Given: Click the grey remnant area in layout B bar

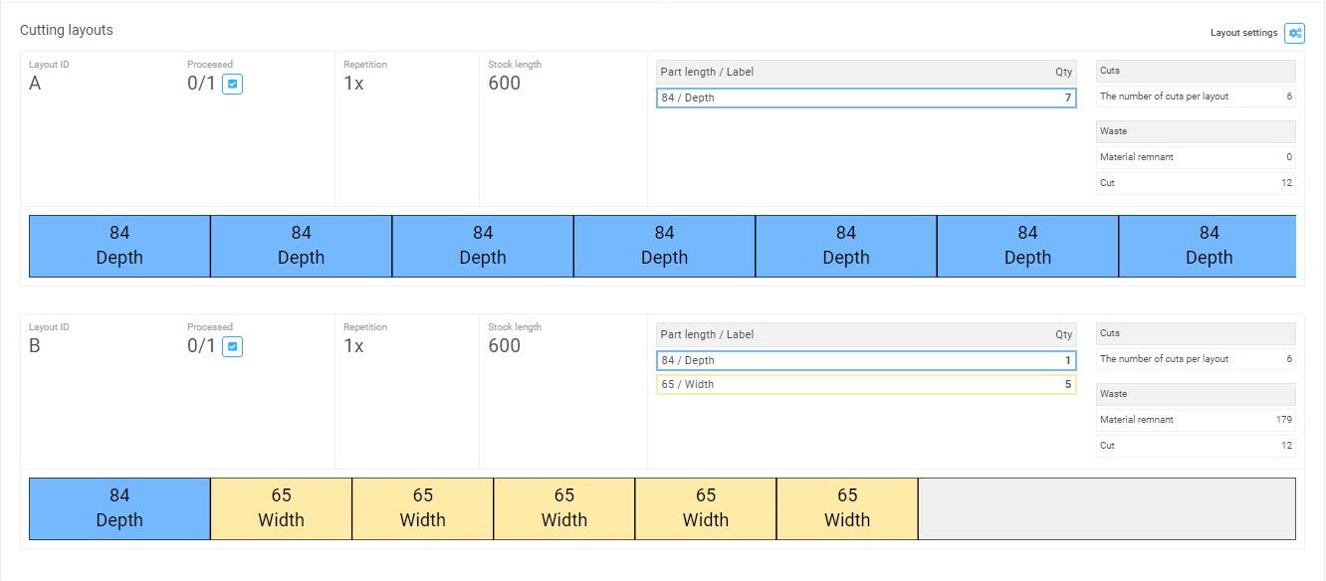Looking at the screenshot, I should pyautogui.click(x=1106, y=508).
